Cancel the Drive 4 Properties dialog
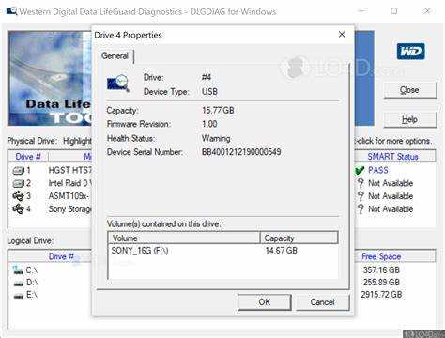This screenshot has width=445, height=338. pos(322,302)
